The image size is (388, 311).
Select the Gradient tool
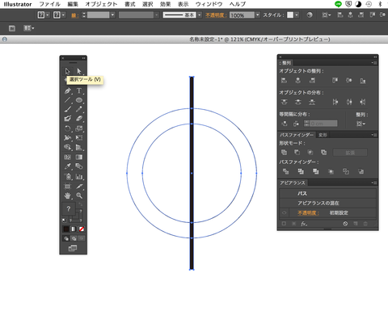(x=79, y=157)
